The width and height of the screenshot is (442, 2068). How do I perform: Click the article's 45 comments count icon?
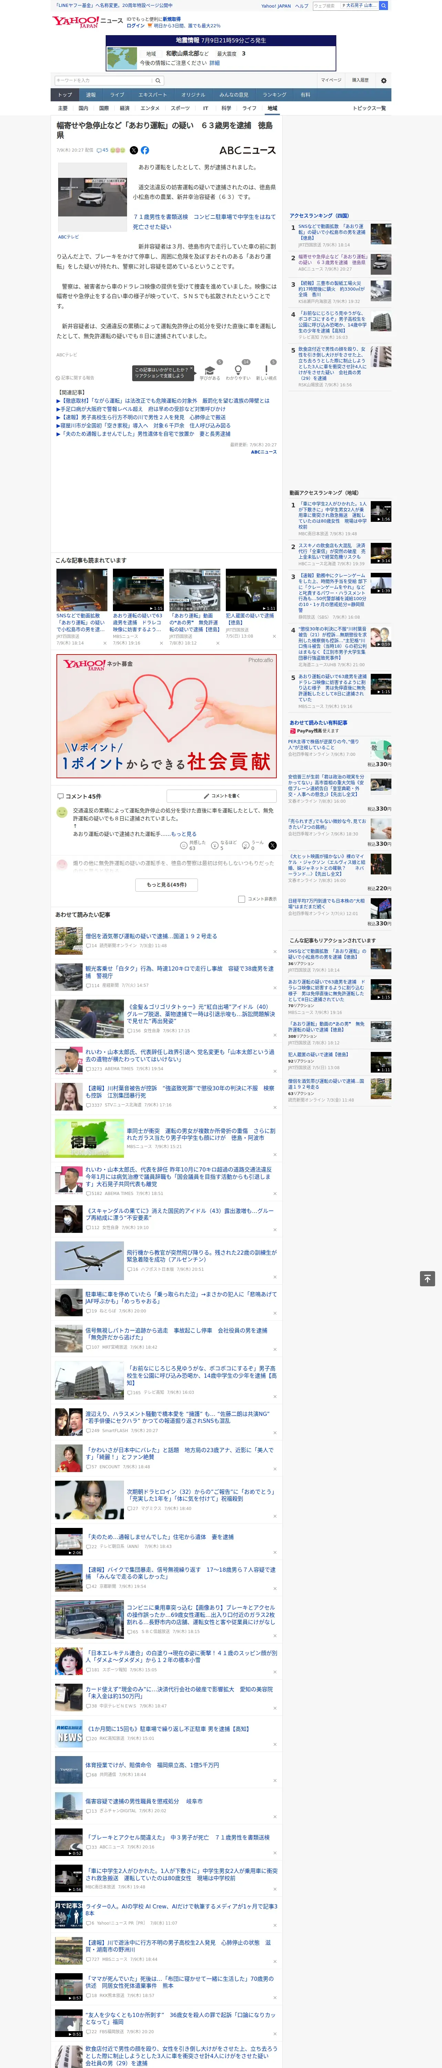[x=102, y=150]
